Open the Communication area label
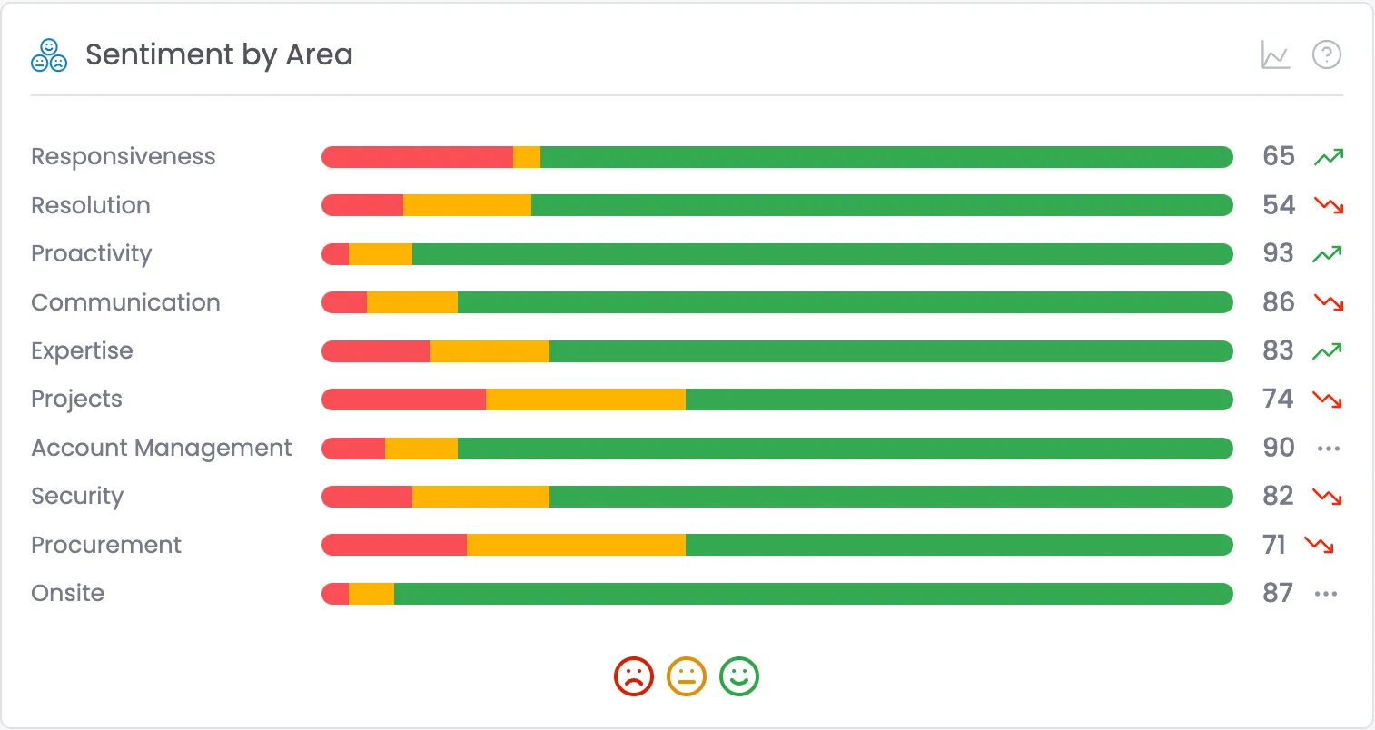This screenshot has width=1375, height=730. [125, 302]
